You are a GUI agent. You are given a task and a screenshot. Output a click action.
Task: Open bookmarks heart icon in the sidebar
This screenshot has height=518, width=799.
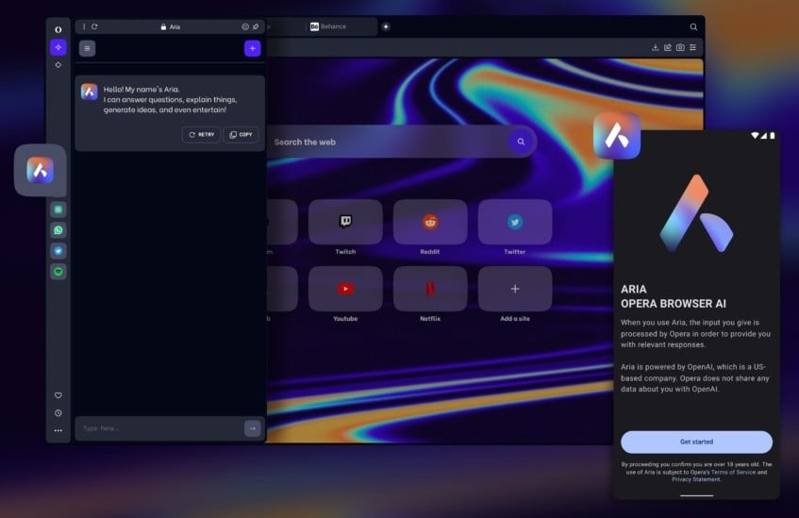pyautogui.click(x=58, y=395)
